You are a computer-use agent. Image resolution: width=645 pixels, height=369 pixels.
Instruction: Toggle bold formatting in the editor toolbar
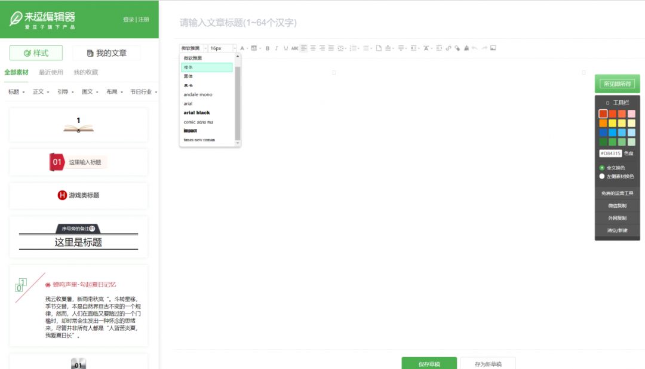(x=267, y=48)
